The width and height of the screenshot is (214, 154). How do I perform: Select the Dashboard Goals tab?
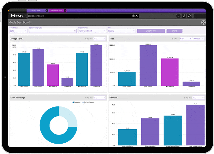click(x=56, y=10)
